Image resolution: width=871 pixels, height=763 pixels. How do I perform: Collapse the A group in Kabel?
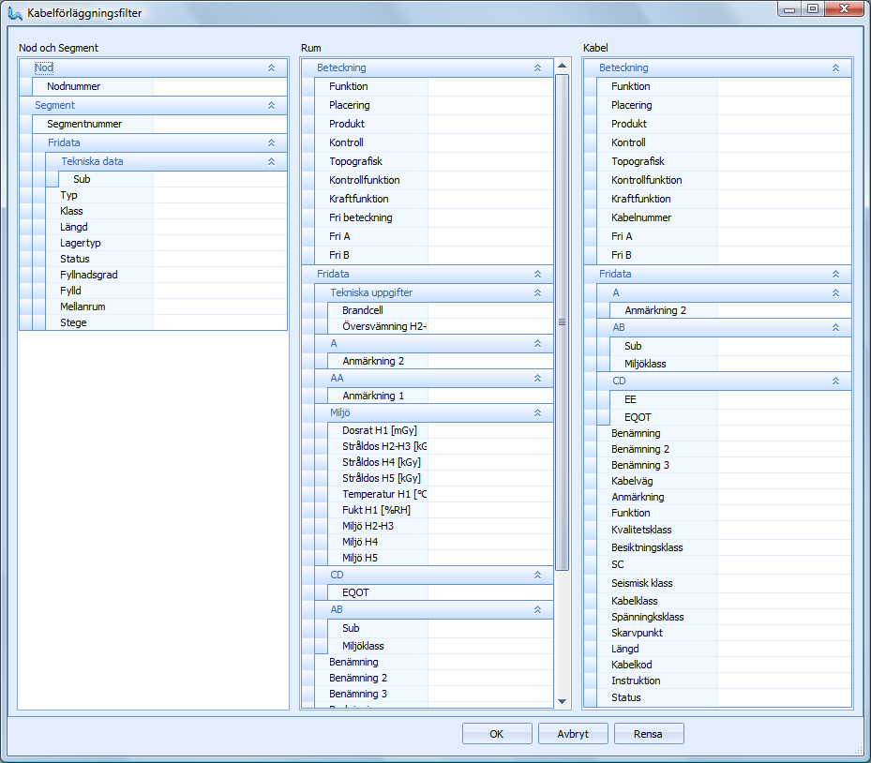pos(835,292)
